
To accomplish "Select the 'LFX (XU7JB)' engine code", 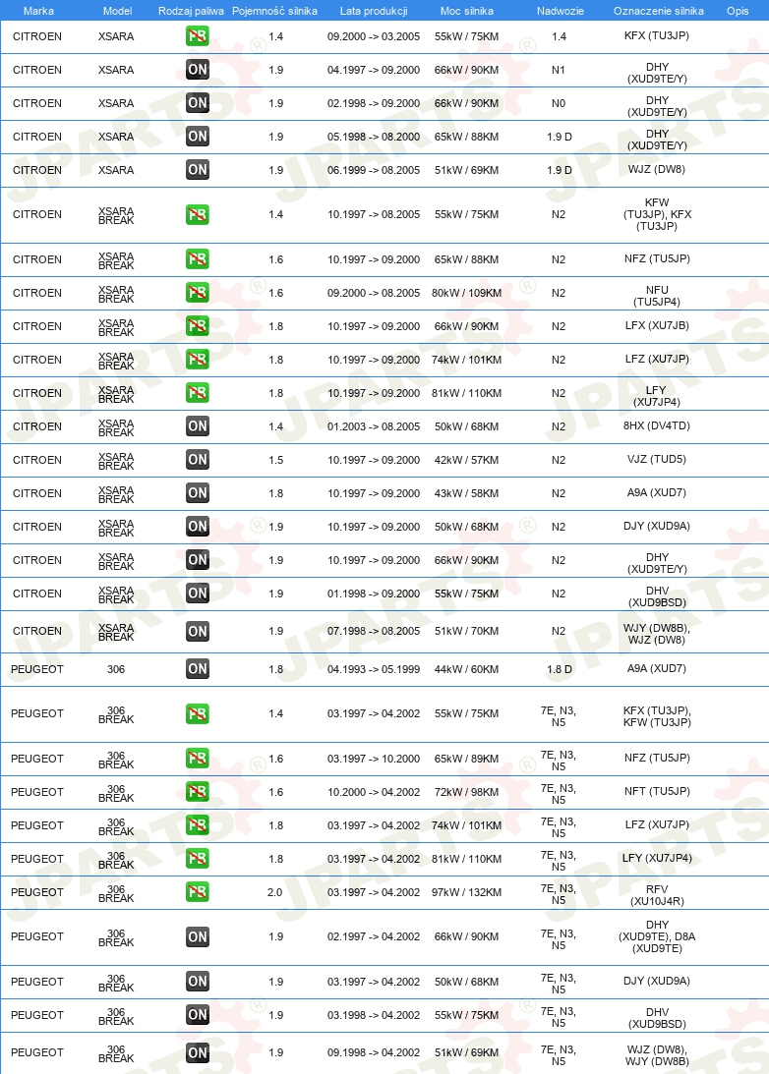I will pyautogui.click(x=657, y=326).
